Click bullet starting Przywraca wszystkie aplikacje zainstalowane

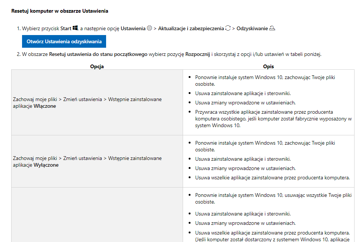[x=273, y=119]
